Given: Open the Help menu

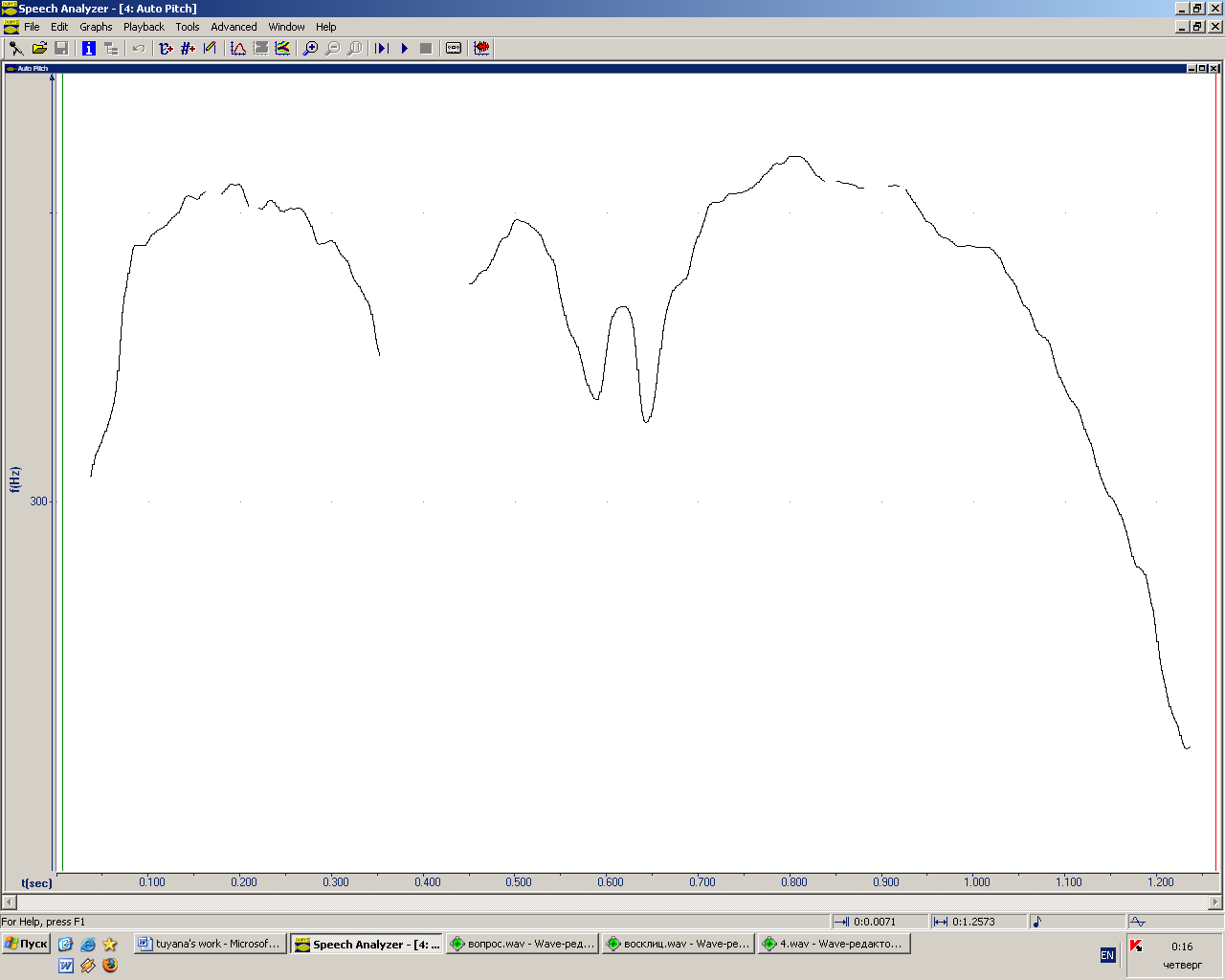Looking at the screenshot, I should click(x=325, y=27).
